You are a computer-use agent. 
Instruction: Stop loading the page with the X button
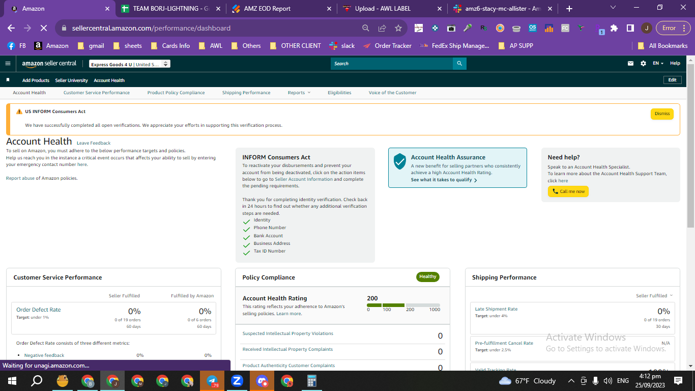tap(44, 28)
